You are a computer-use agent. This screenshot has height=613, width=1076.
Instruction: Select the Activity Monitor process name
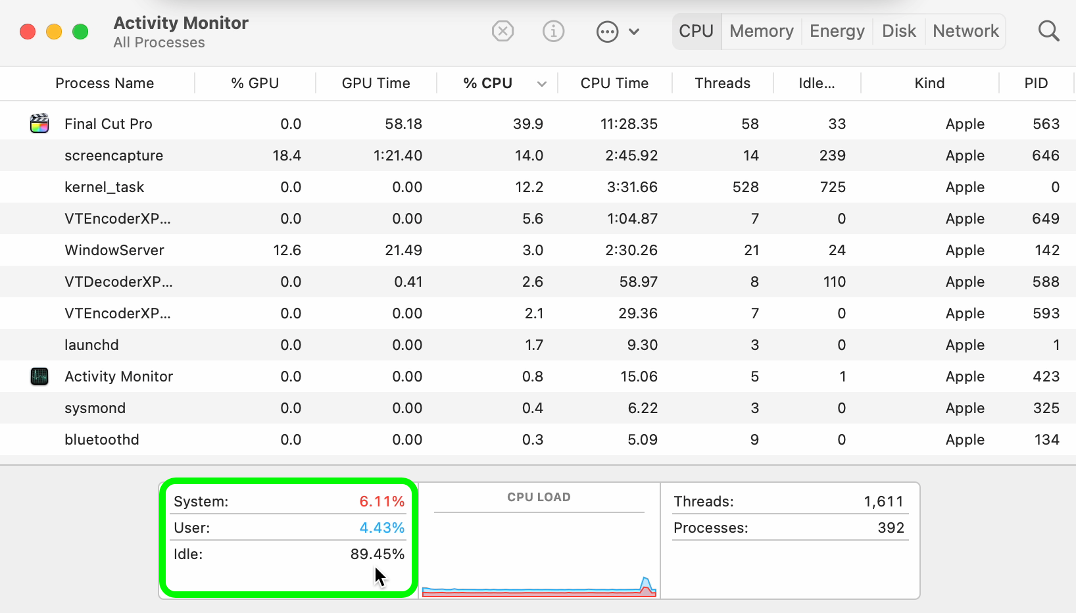tap(118, 376)
